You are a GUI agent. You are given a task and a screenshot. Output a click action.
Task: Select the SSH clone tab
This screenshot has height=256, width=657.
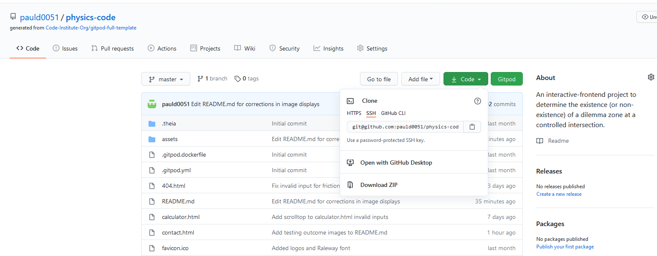371,113
